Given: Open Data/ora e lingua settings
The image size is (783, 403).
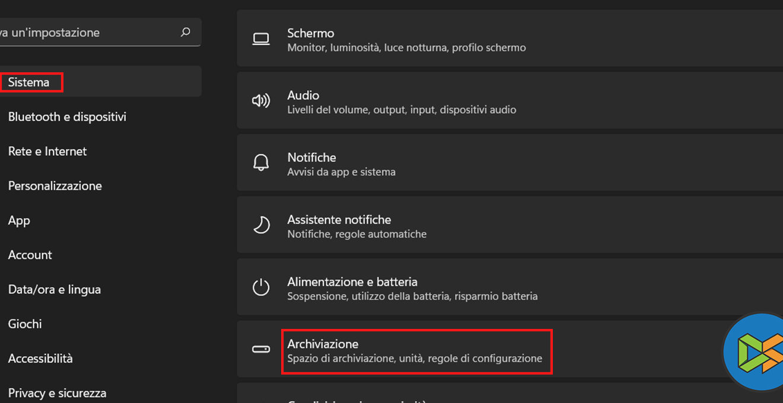Looking at the screenshot, I should tap(55, 289).
